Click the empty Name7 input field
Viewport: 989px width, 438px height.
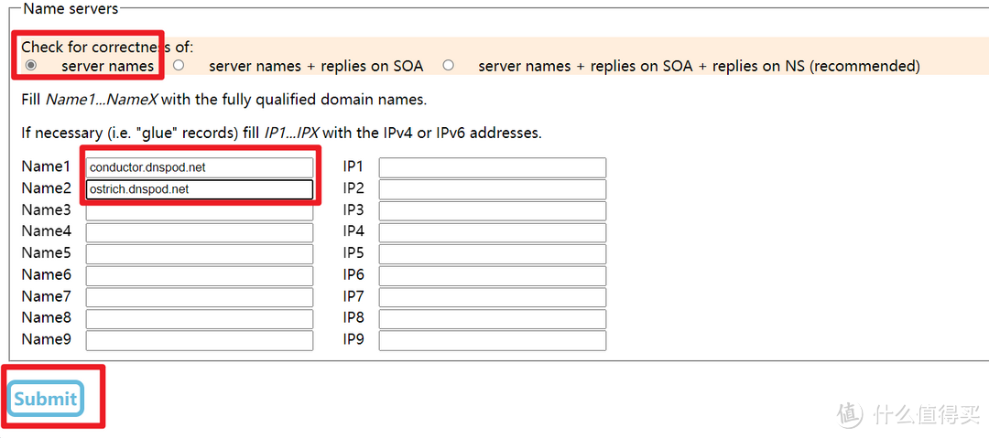(x=200, y=297)
